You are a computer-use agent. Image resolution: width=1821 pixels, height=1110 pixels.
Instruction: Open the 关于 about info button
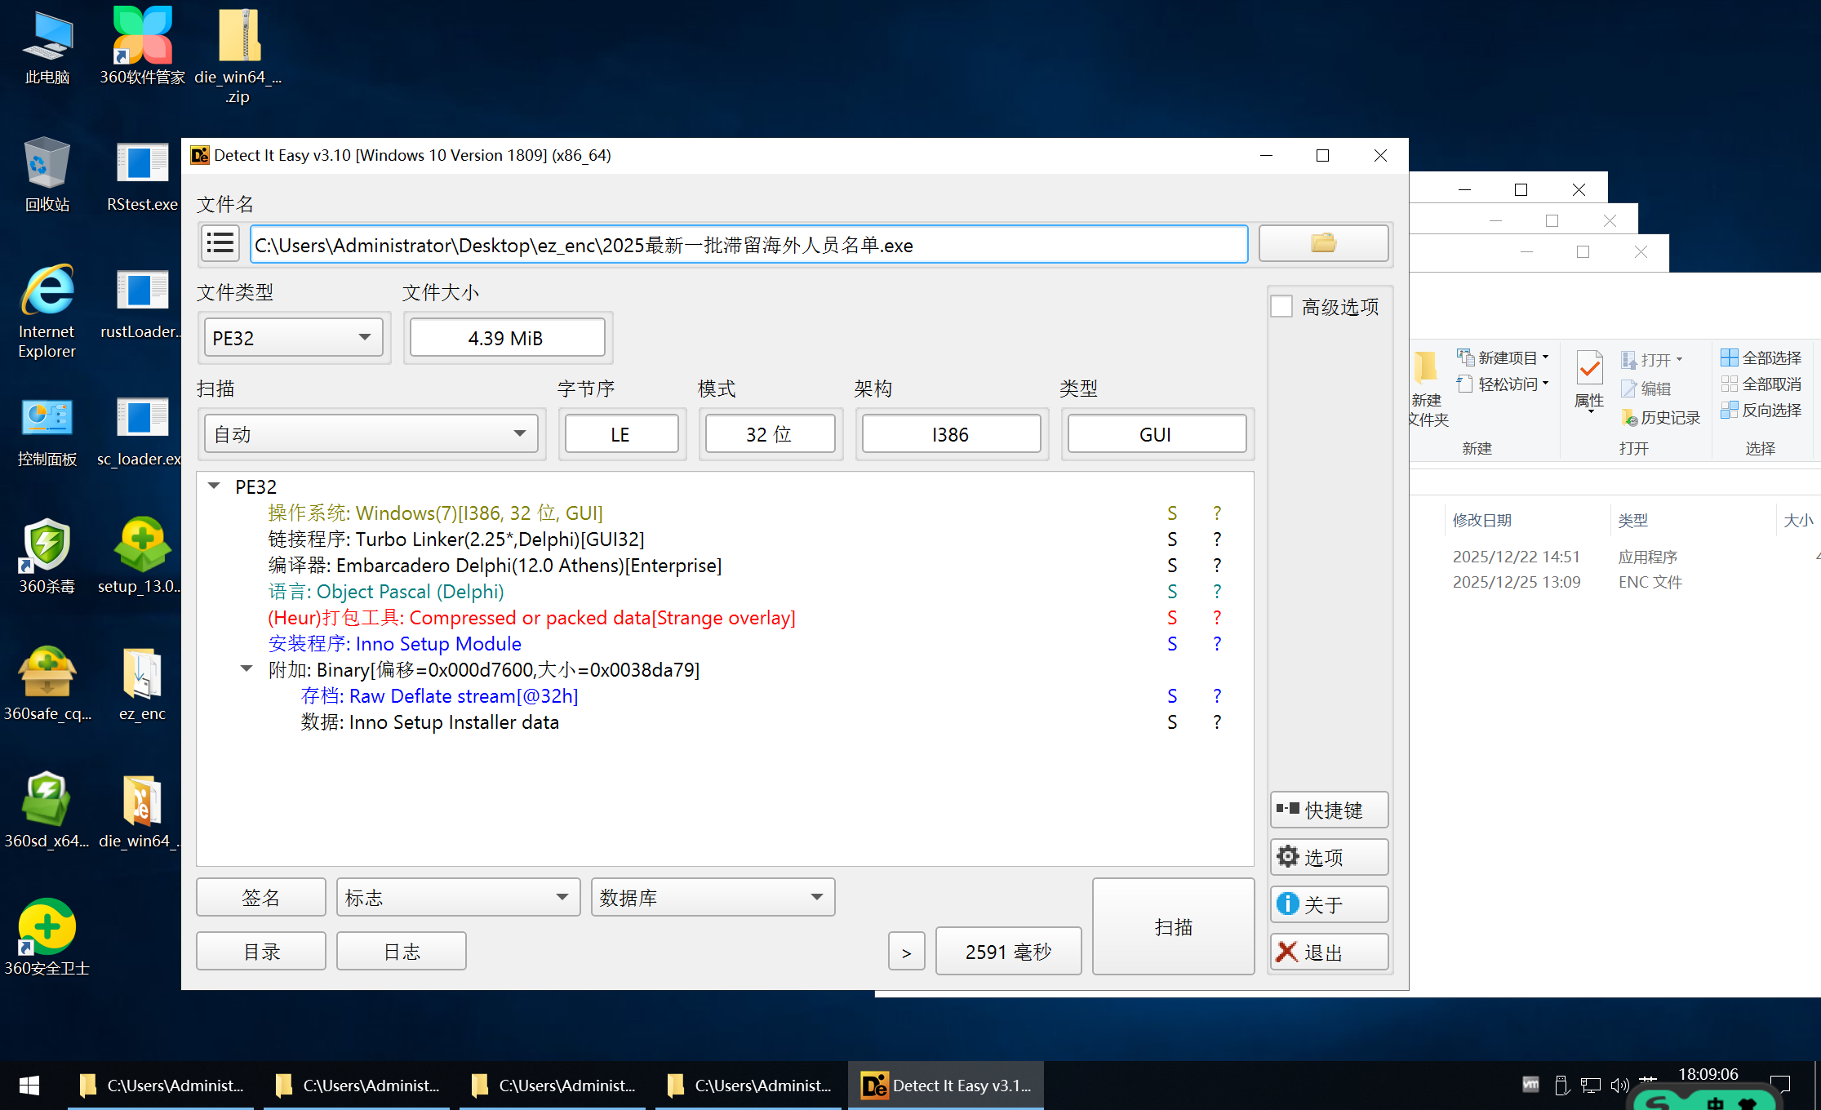pyautogui.click(x=1329, y=904)
